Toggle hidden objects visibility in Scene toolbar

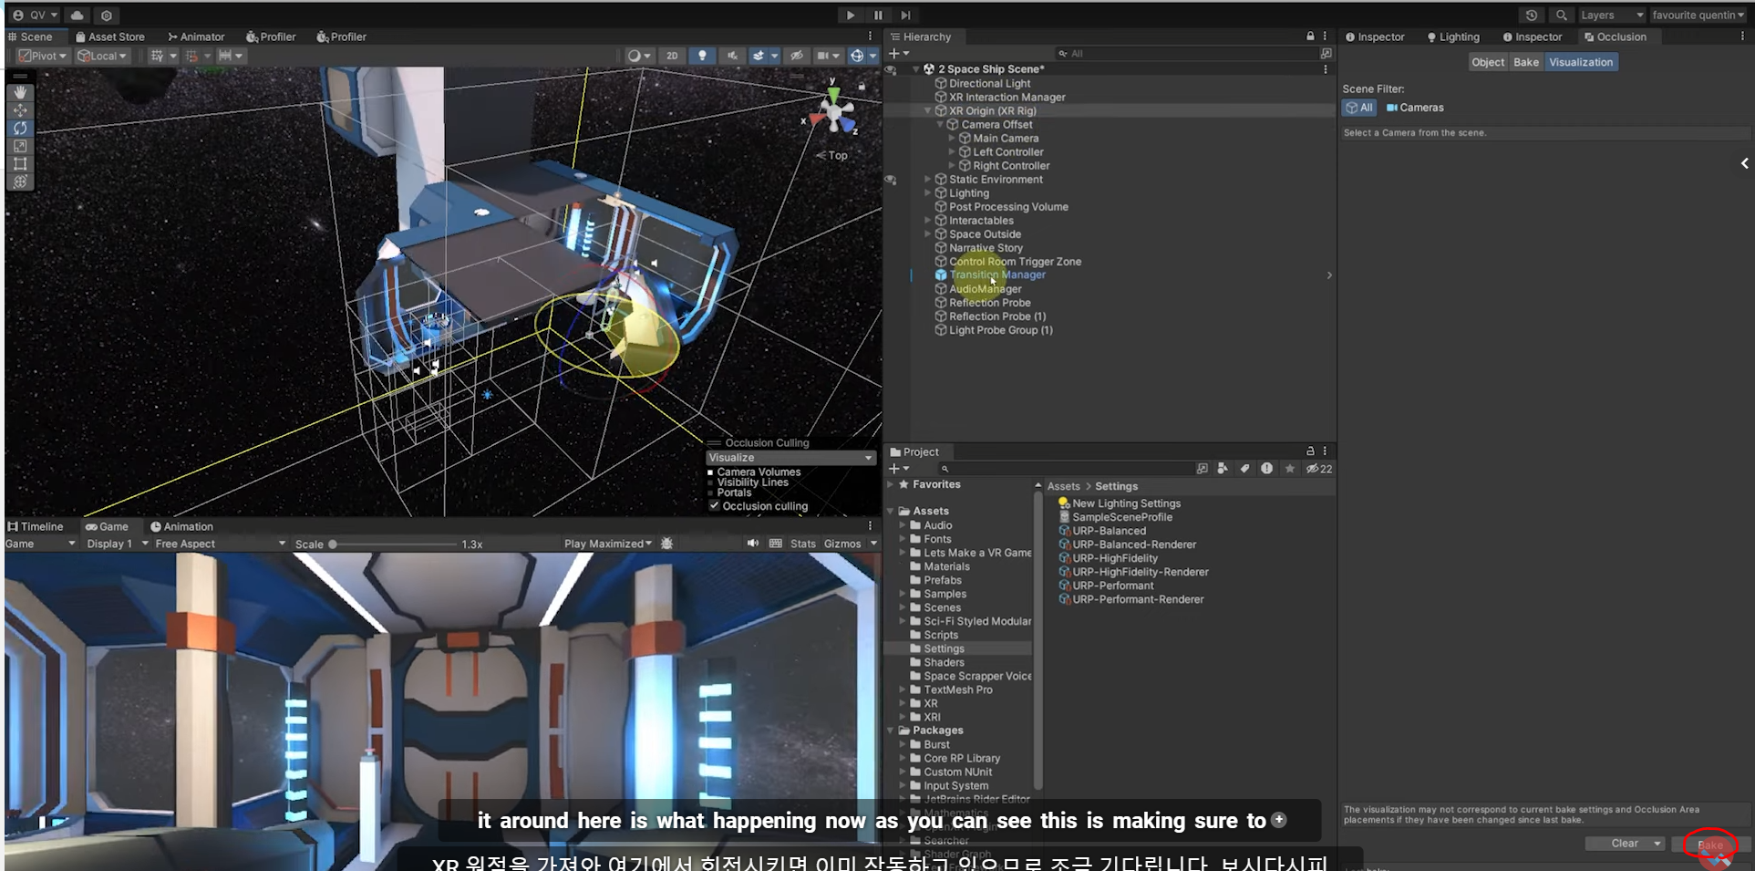tap(797, 56)
